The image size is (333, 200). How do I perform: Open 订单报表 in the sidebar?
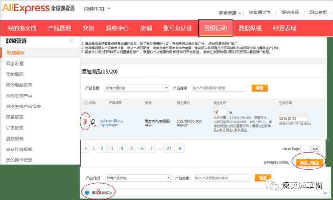14,128
